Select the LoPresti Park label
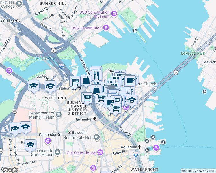 tap(193, 53)
